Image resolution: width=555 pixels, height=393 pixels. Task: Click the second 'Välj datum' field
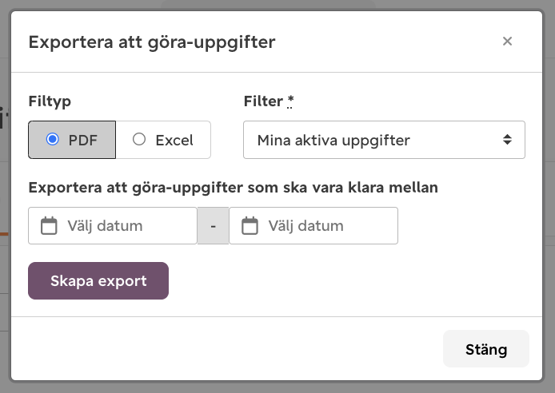[313, 225]
